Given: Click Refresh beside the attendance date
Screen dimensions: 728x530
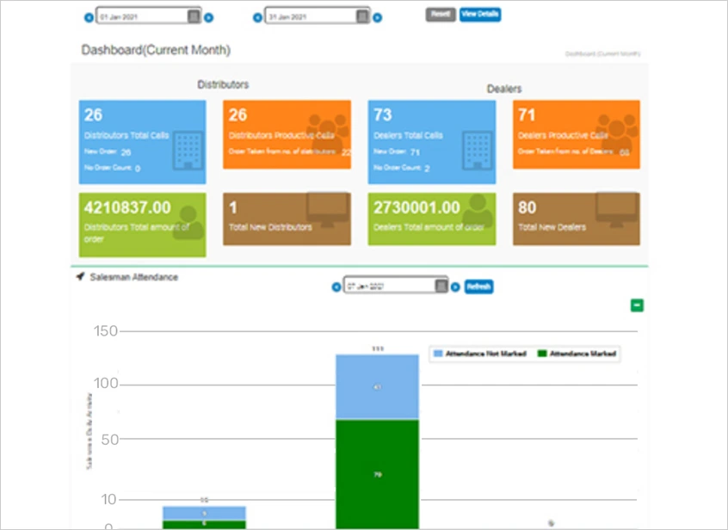Looking at the screenshot, I should (x=478, y=287).
